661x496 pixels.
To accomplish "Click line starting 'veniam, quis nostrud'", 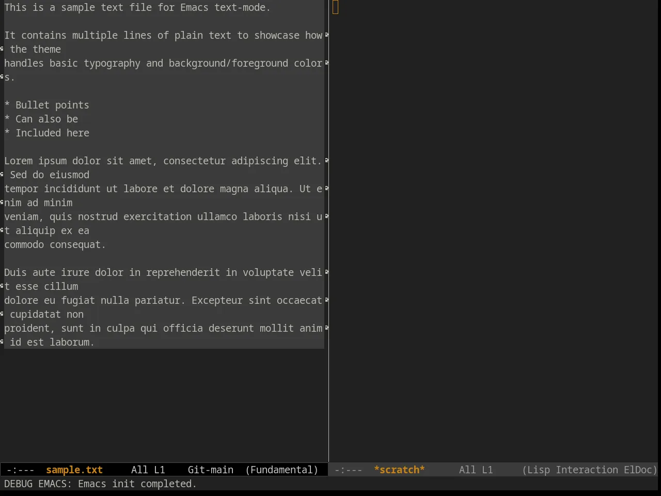I will click(x=163, y=216).
